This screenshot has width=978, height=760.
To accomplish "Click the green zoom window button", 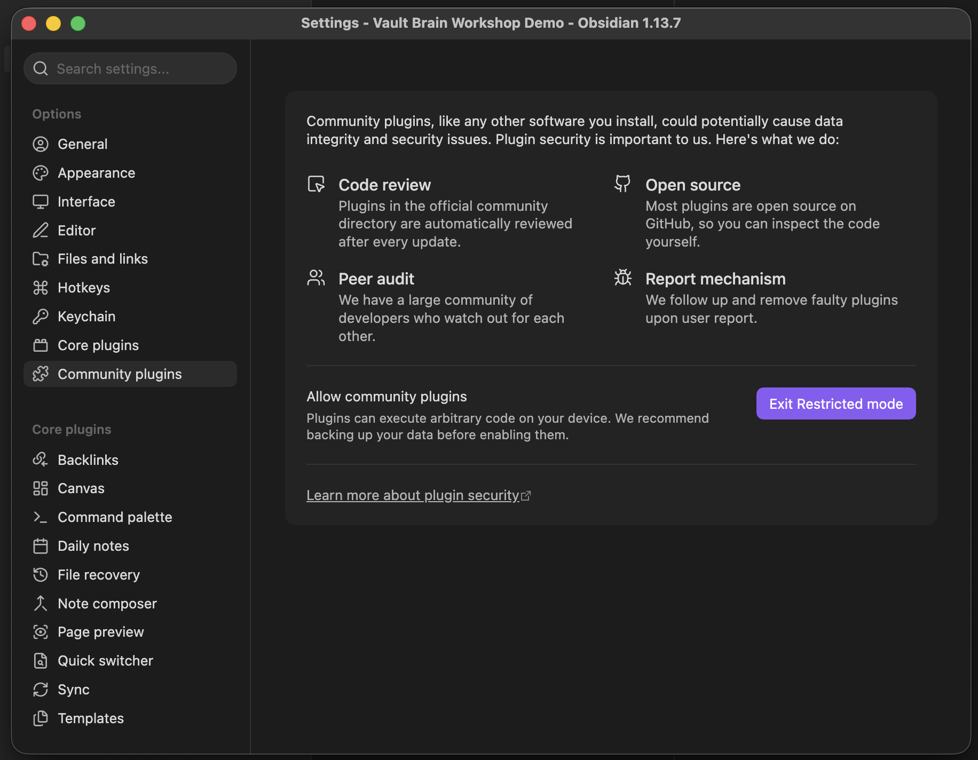I will (x=78, y=23).
